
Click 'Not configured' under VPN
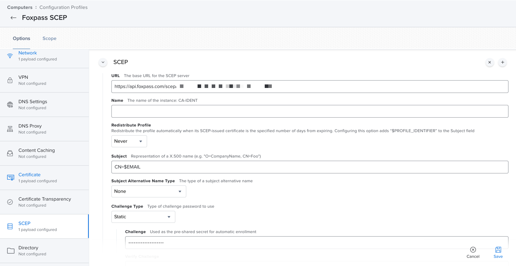32,83
